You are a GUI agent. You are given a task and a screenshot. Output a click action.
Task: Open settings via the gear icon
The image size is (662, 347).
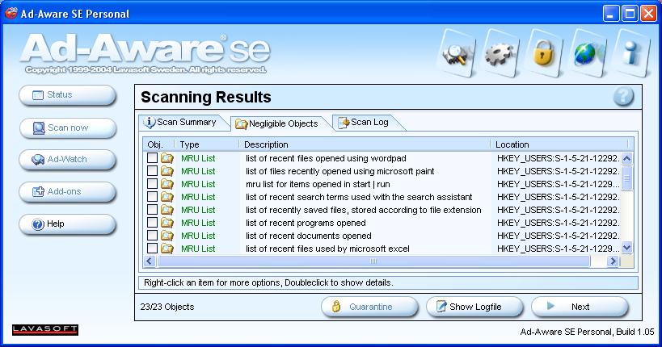500,53
